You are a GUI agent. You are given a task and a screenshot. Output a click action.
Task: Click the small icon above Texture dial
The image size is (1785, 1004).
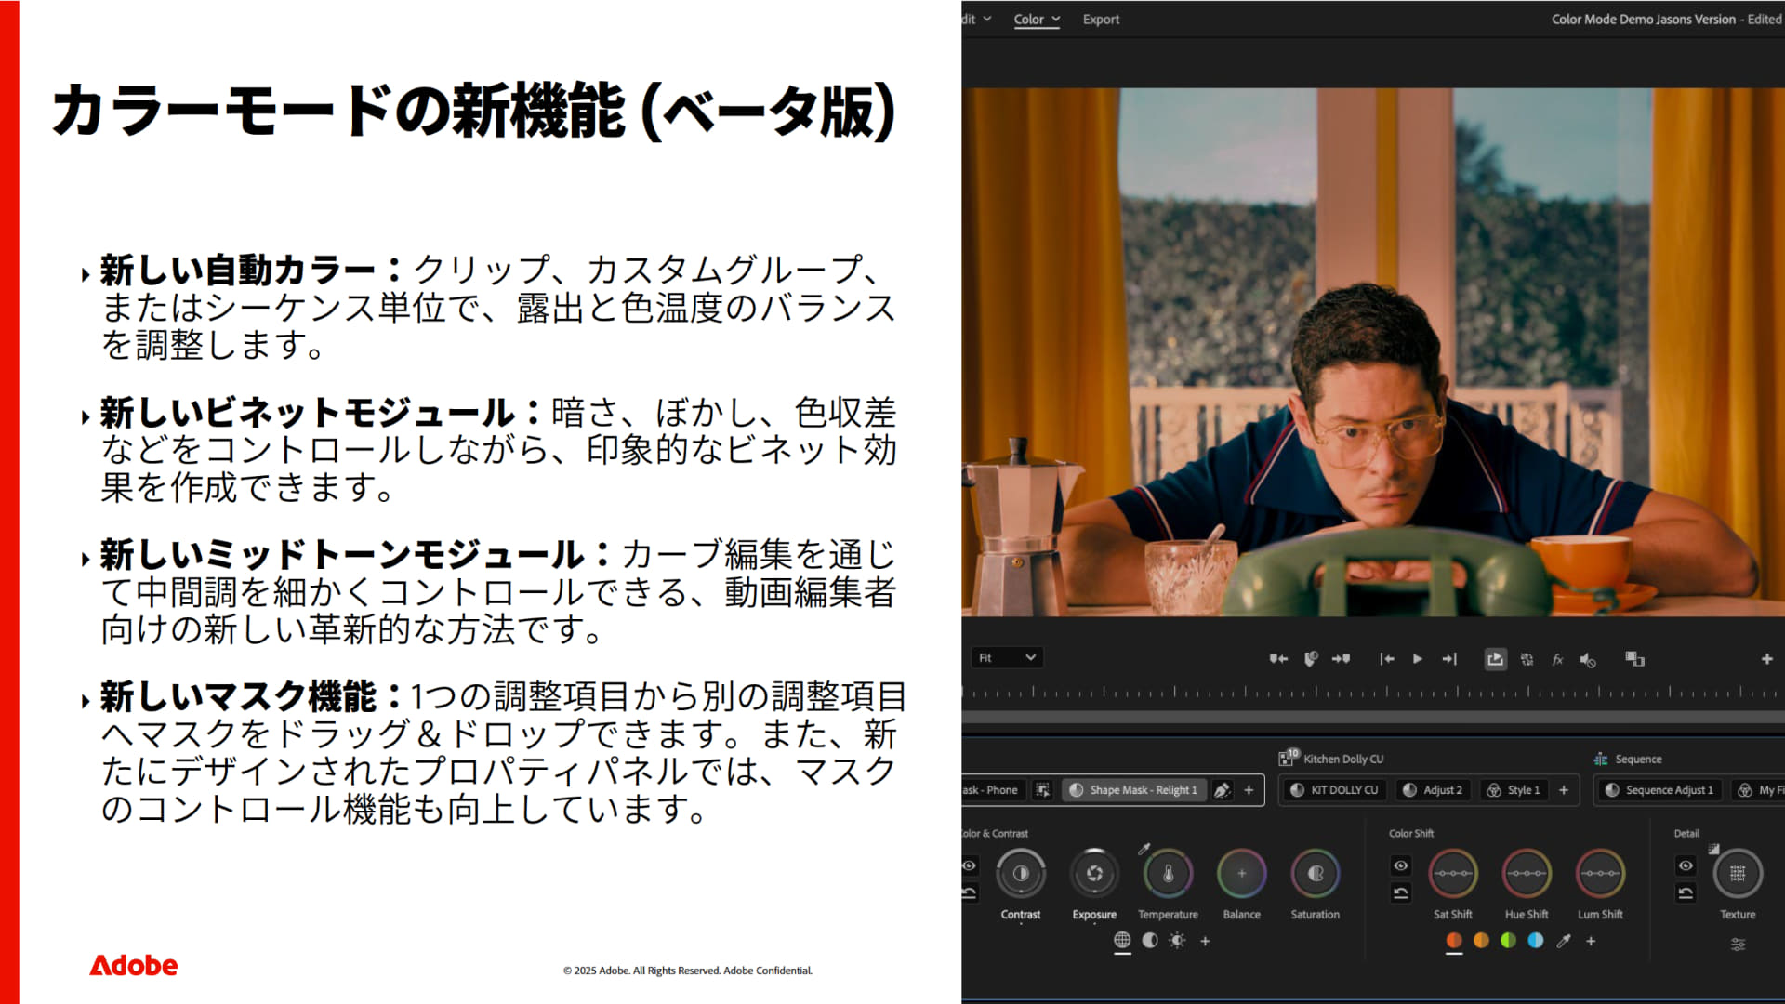point(1713,849)
